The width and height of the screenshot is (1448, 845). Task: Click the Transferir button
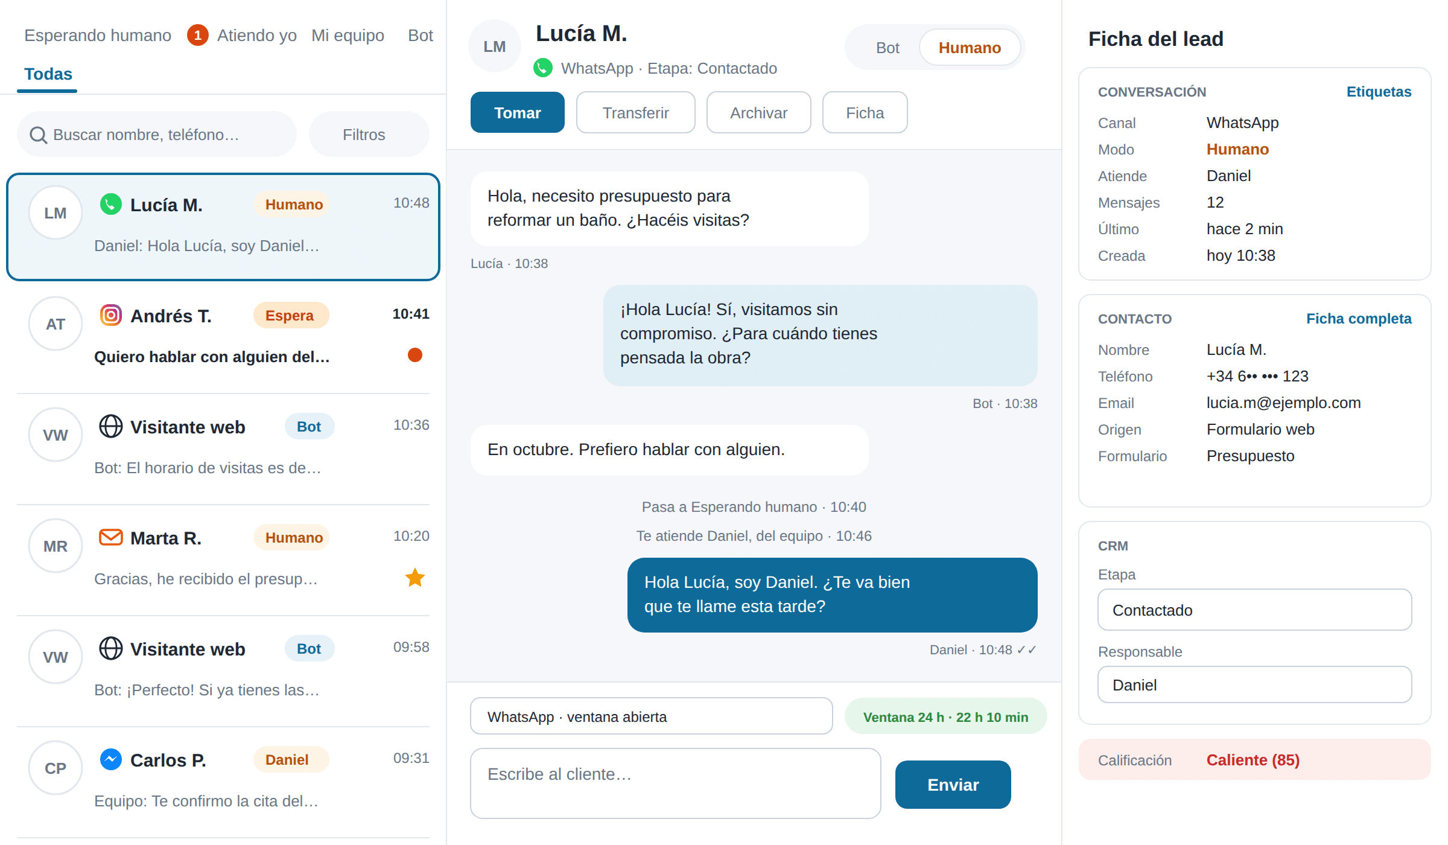pyautogui.click(x=636, y=113)
